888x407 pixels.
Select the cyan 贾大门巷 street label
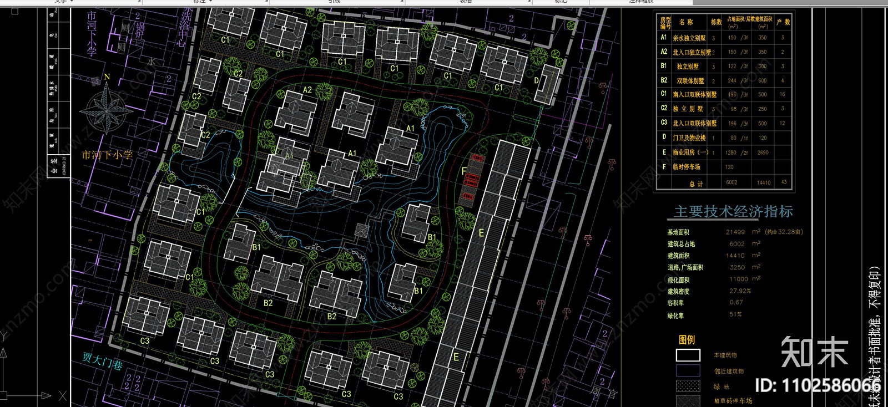pos(103,360)
